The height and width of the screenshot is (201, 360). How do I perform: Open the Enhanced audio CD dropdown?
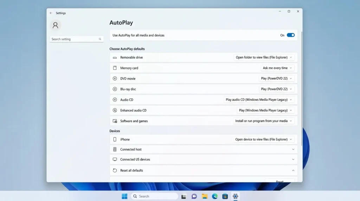[x=265, y=110]
